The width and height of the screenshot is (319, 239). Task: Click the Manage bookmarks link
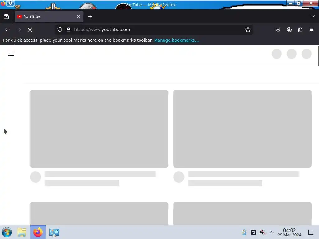pyautogui.click(x=176, y=40)
